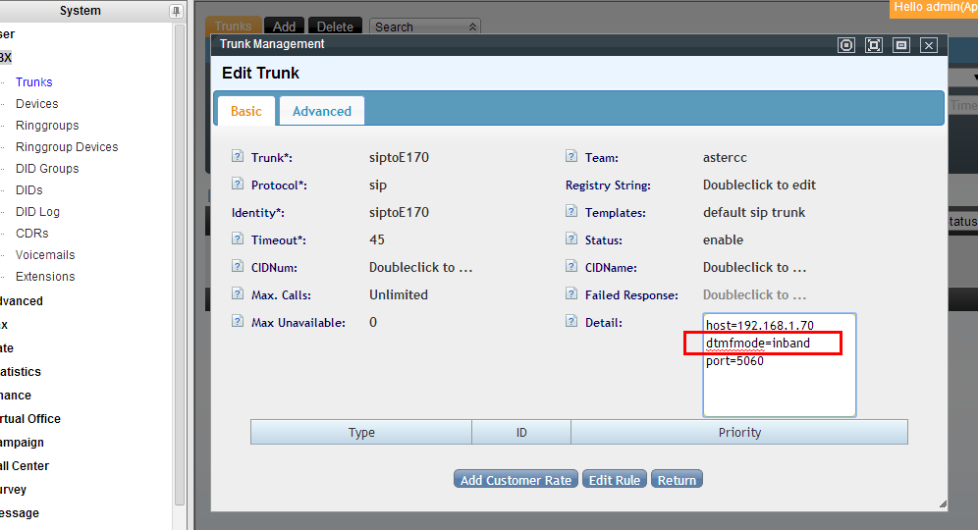Click the help icon beside Timeout label
Image resolution: width=978 pixels, height=530 pixels.
point(238,239)
